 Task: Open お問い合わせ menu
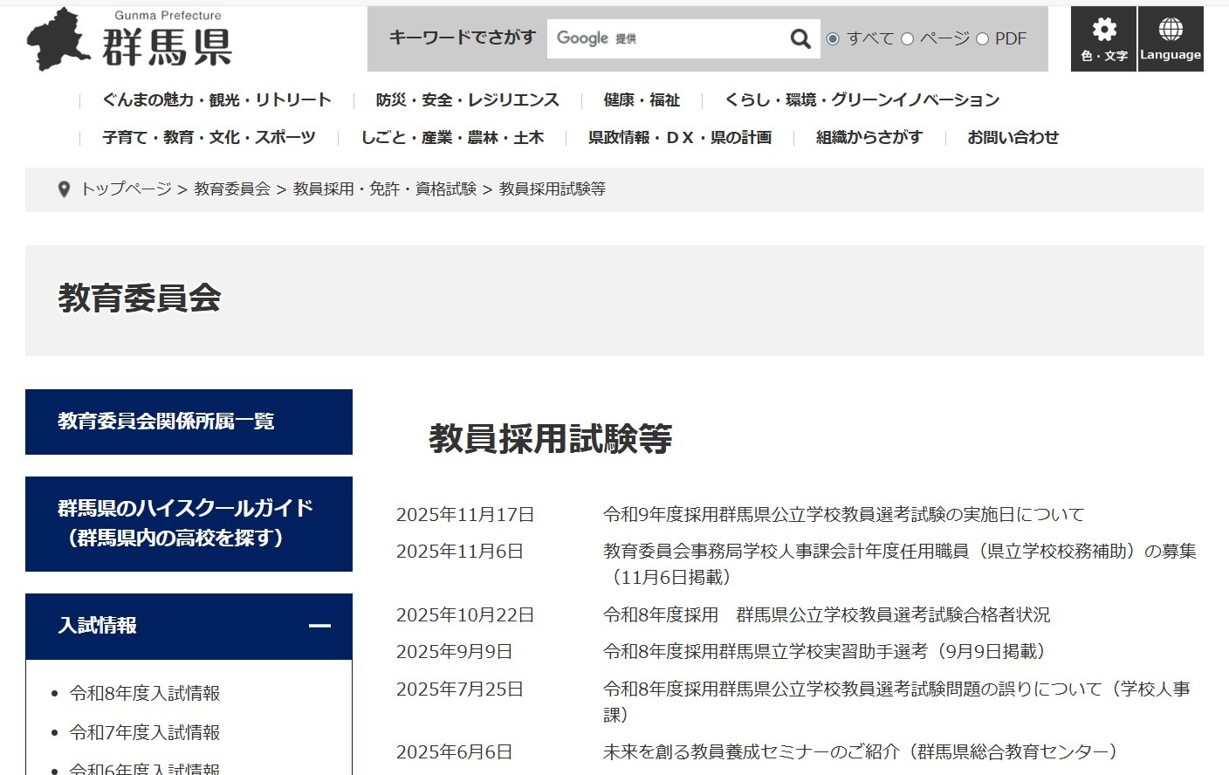(x=1013, y=138)
